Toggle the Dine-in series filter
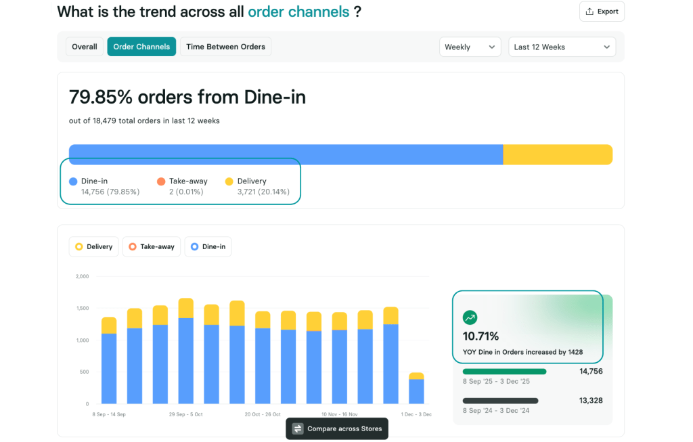This screenshot has width=693, height=442. 208,246
